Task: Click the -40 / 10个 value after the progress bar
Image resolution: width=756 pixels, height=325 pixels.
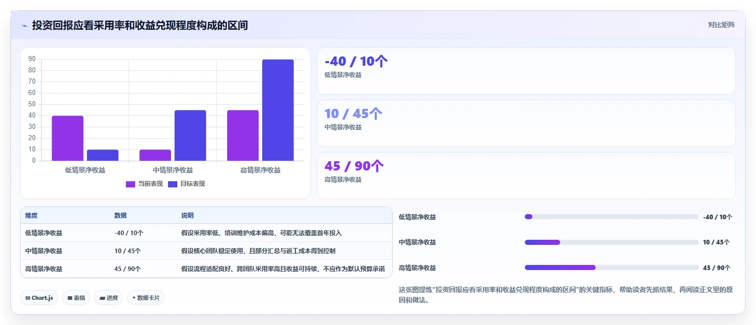Action: click(717, 217)
